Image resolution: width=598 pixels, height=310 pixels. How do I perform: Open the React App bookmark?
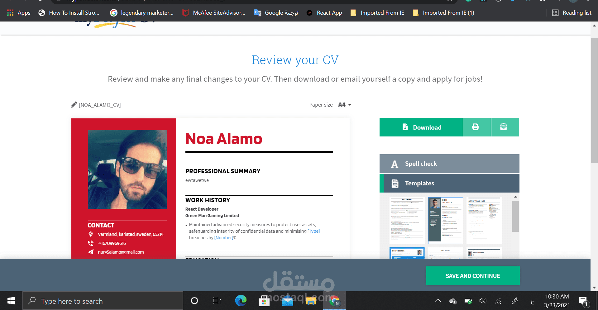click(324, 13)
